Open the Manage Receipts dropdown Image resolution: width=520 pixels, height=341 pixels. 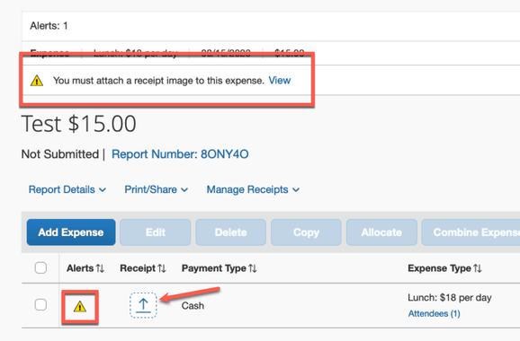point(253,189)
